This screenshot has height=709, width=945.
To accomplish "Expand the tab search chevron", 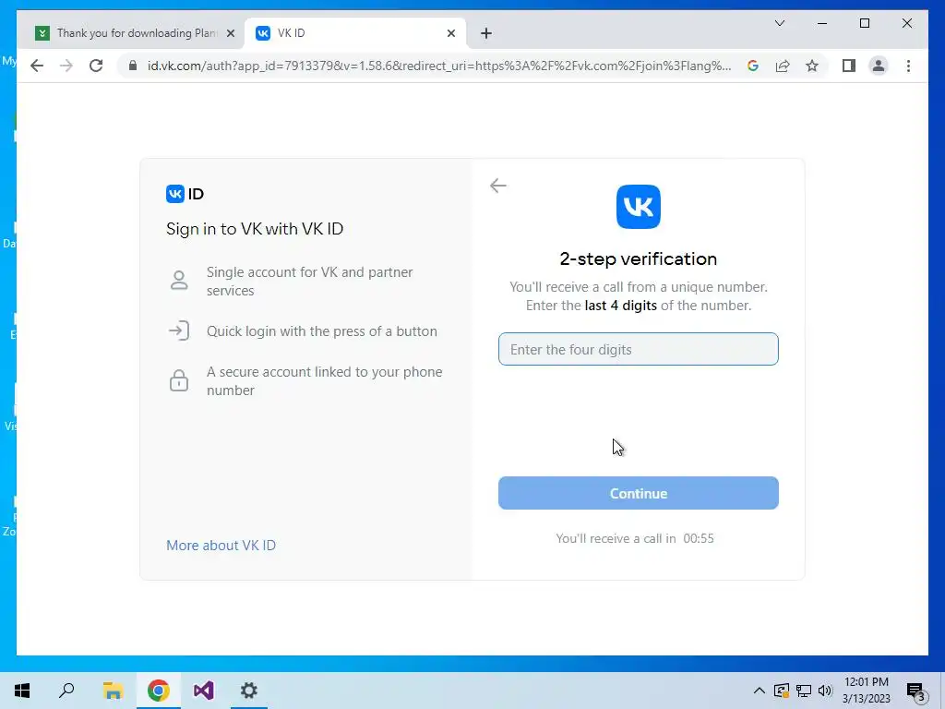I will tap(779, 23).
